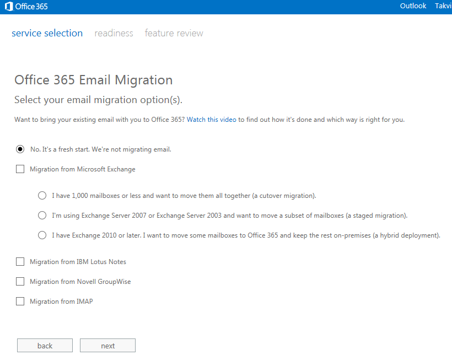Viewport: 452px width, 355px height.
Task: Select 'No. It's a fresh start' radio button
Action: pyautogui.click(x=20, y=149)
